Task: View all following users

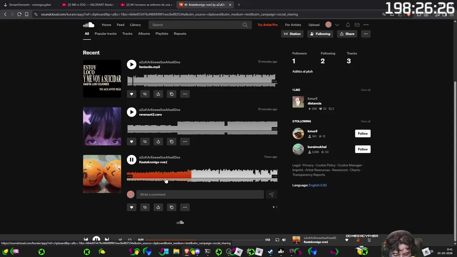Action: 366,121
